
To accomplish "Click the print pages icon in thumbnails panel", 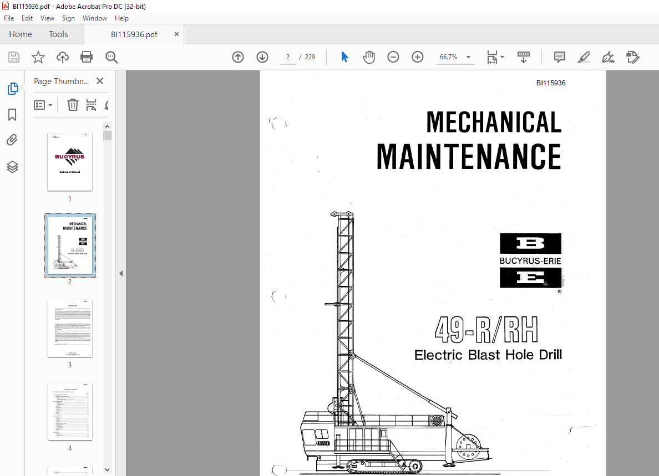I will coord(91,105).
